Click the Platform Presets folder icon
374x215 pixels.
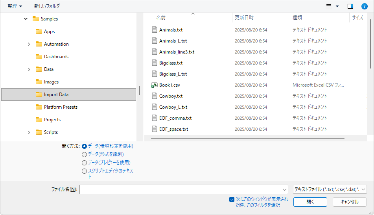pyautogui.click(x=39, y=107)
